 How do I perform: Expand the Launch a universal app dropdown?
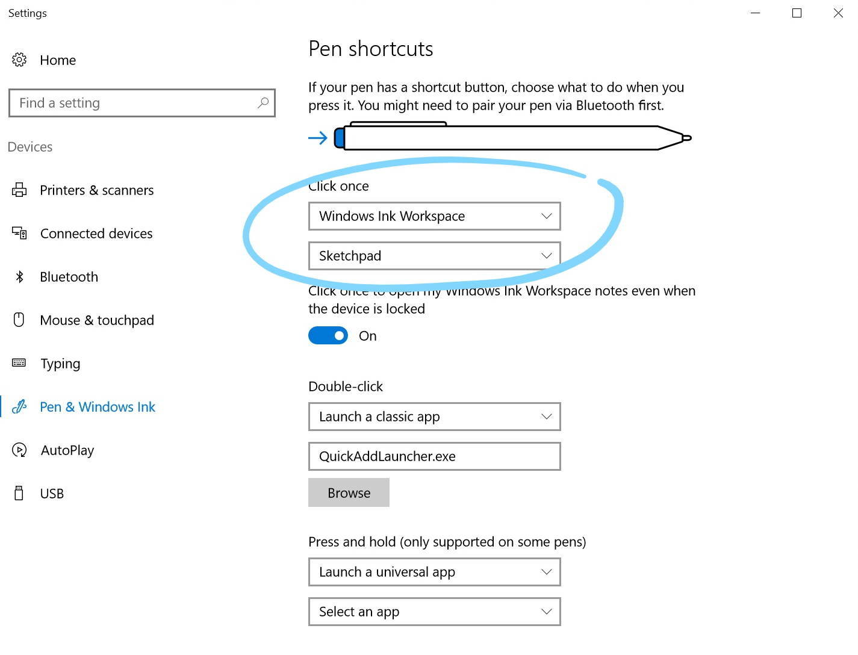[x=434, y=572]
